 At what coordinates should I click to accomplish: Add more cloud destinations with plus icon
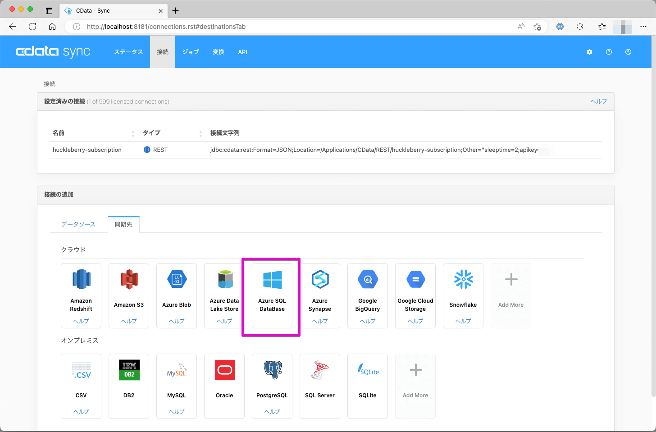point(511,279)
